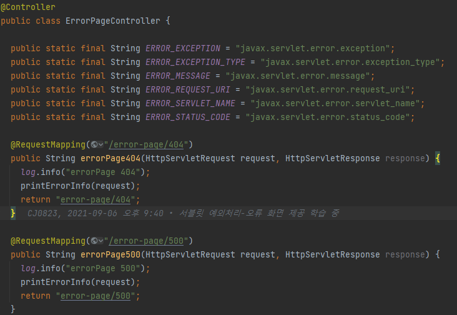Click the string "javax.servlet.error.servlet_name"
Screen dimensions: 457x315
click(x=335, y=103)
